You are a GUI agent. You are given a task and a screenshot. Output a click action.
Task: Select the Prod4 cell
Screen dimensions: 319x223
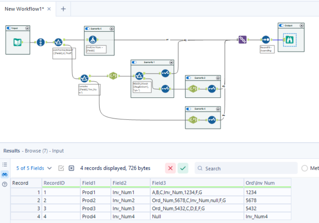[x=96, y=217]
